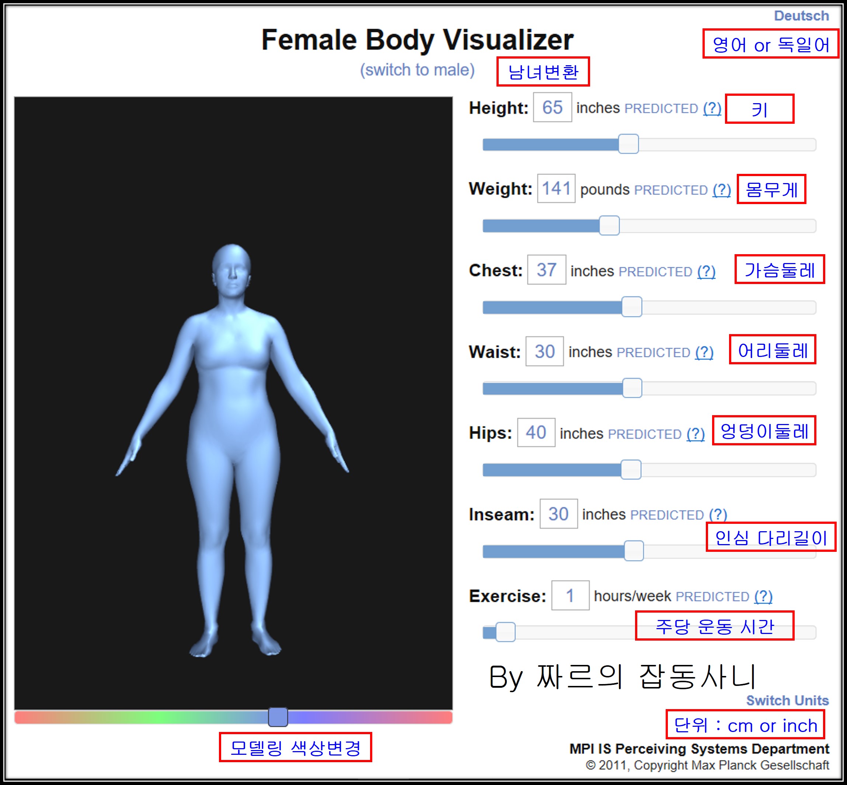Image resolution: width=847 pixels, height=785 pixels.
Task: Click the Hips value input field
Action: pos(536,432)
